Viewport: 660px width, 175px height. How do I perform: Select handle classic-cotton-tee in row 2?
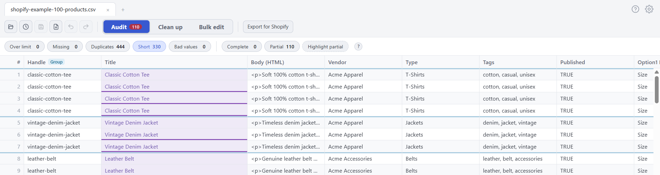(63, 86)
